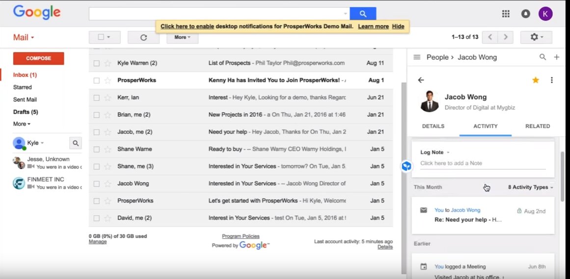Switch to the Details tab
Viewport: 570px width, 279px height.
pos(433,126)
